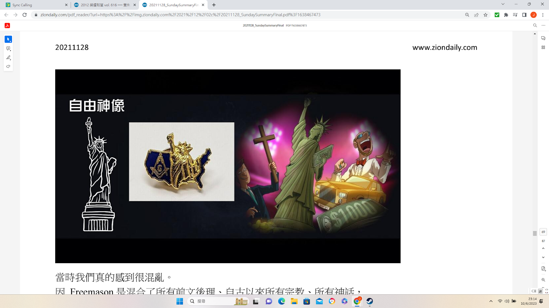The image size is (549, 308).
Task: Reload the current page
Action: tap(25, 15)
